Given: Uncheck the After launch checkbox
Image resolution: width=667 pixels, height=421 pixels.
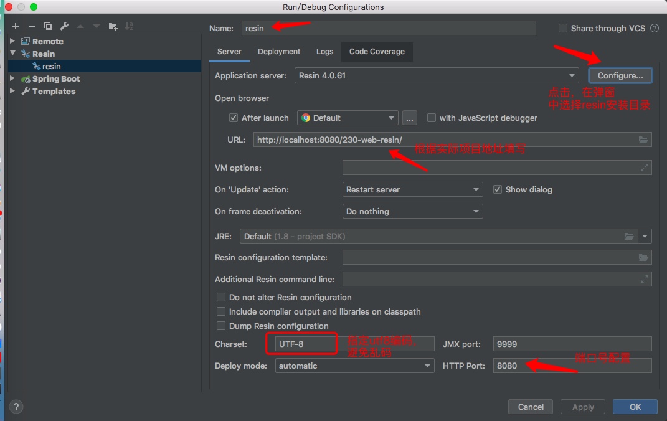Looking at the screenshot, I should pyautogui.click(x=234, y=118).
